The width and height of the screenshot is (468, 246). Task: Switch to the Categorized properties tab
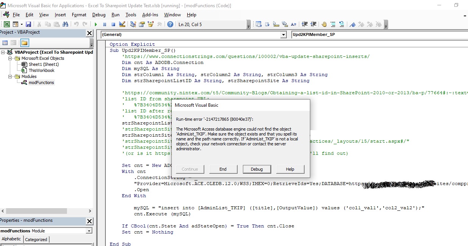36,239
